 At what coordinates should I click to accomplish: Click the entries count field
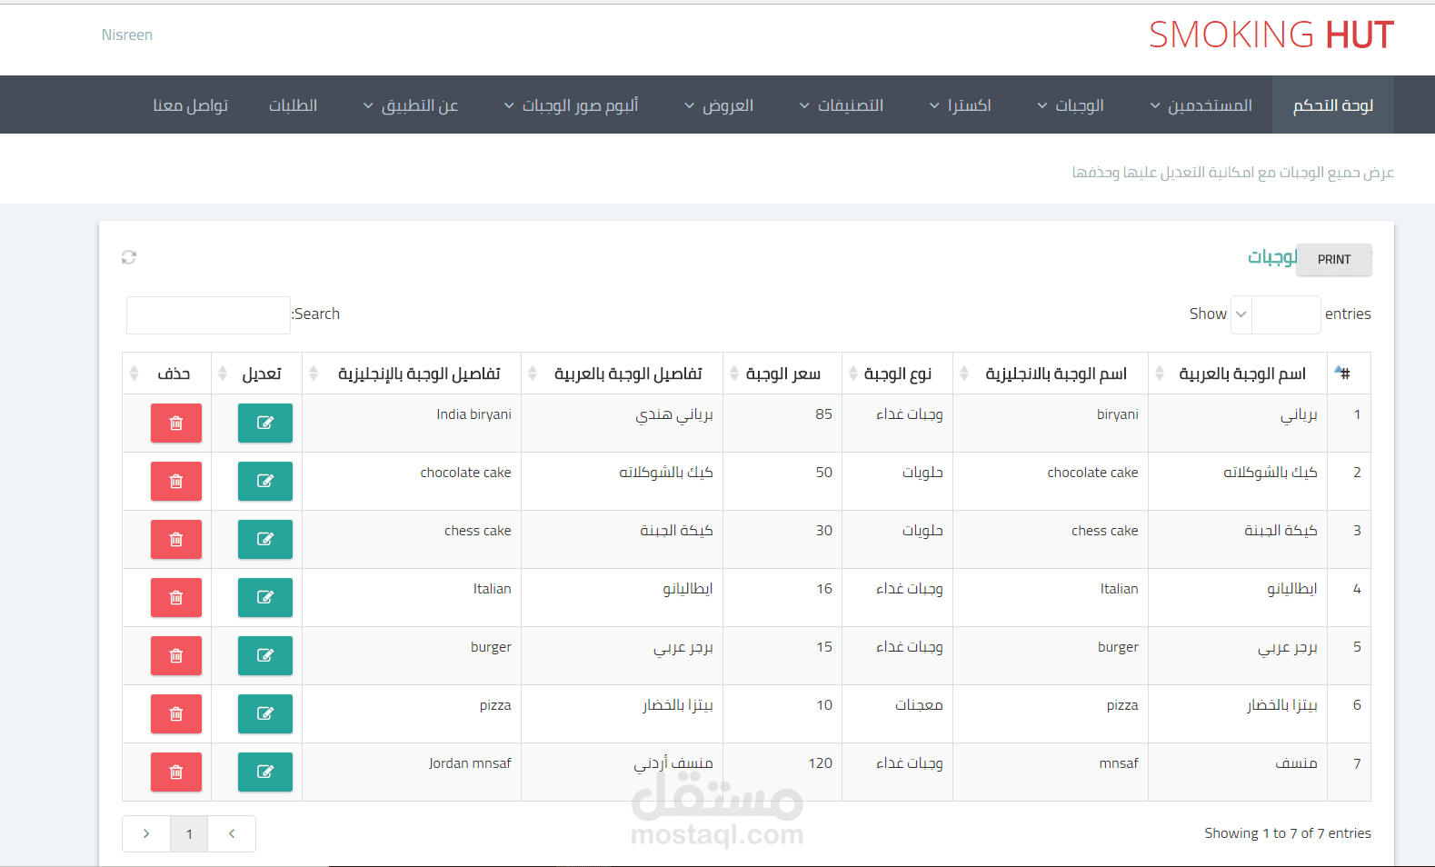pos(1286,314)
